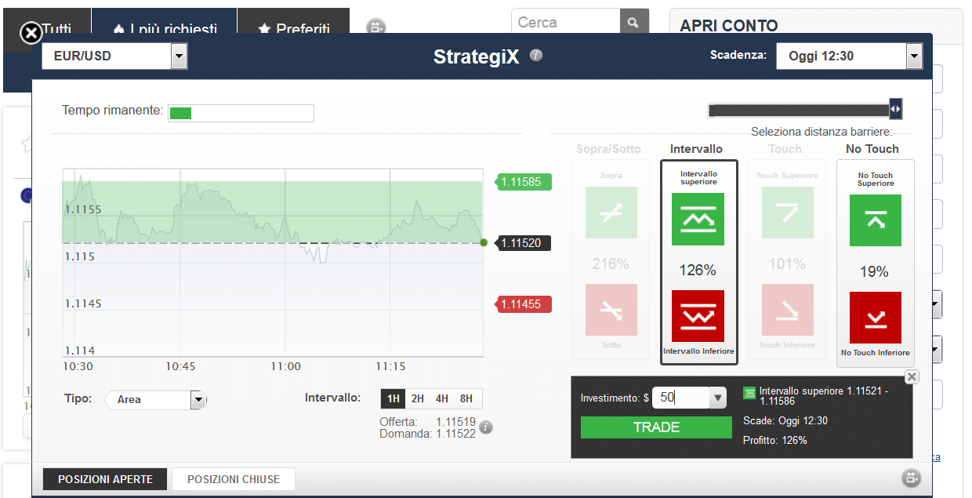Click the print icon beside Preferiti tab
Viewport: 972px width, 498px height.
click(x=375, y=28)
